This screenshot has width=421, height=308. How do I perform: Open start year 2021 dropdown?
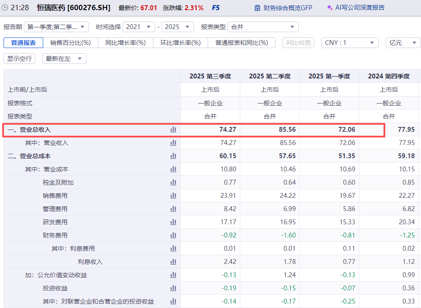click(x=138, y=27)
